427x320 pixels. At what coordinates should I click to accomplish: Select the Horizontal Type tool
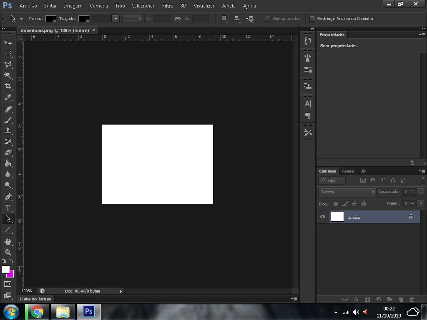[8, 208]
